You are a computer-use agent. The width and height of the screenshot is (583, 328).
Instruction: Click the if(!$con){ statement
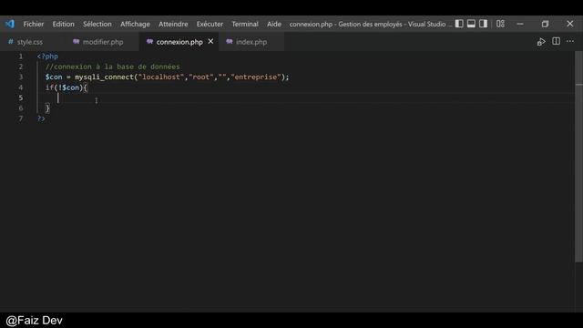(x=66, y=87)
